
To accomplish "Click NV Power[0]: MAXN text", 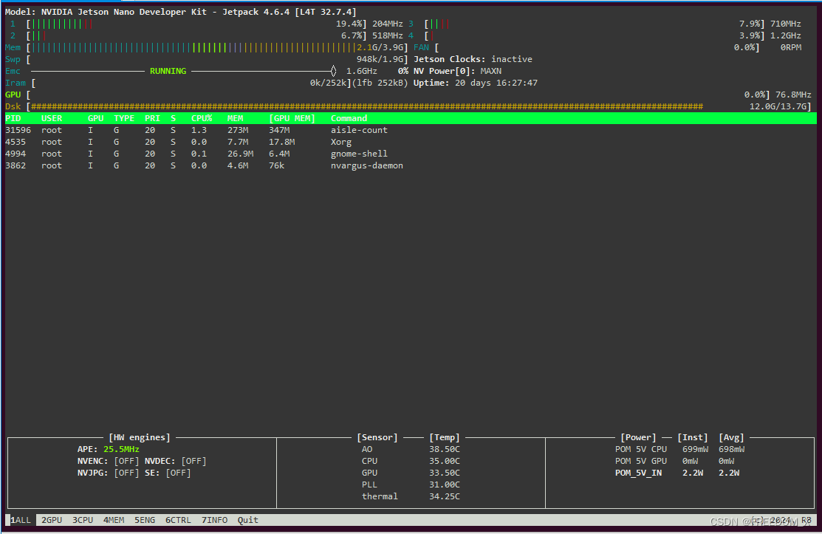I will pos(457,71).
